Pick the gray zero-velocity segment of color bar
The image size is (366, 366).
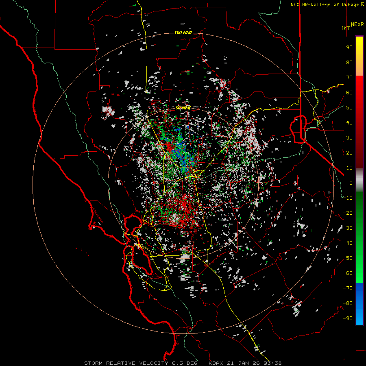point(359,180)
